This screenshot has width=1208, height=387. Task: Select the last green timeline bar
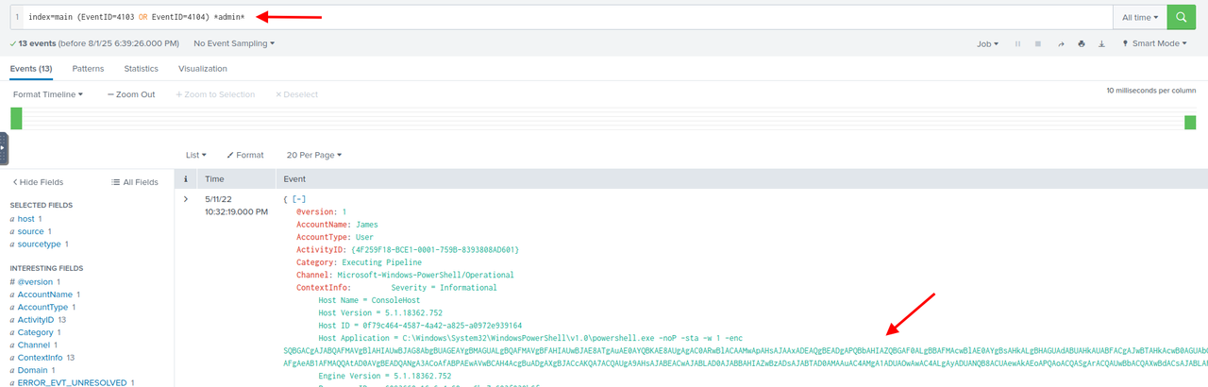pyautogui.click(x=1190, y=123)
